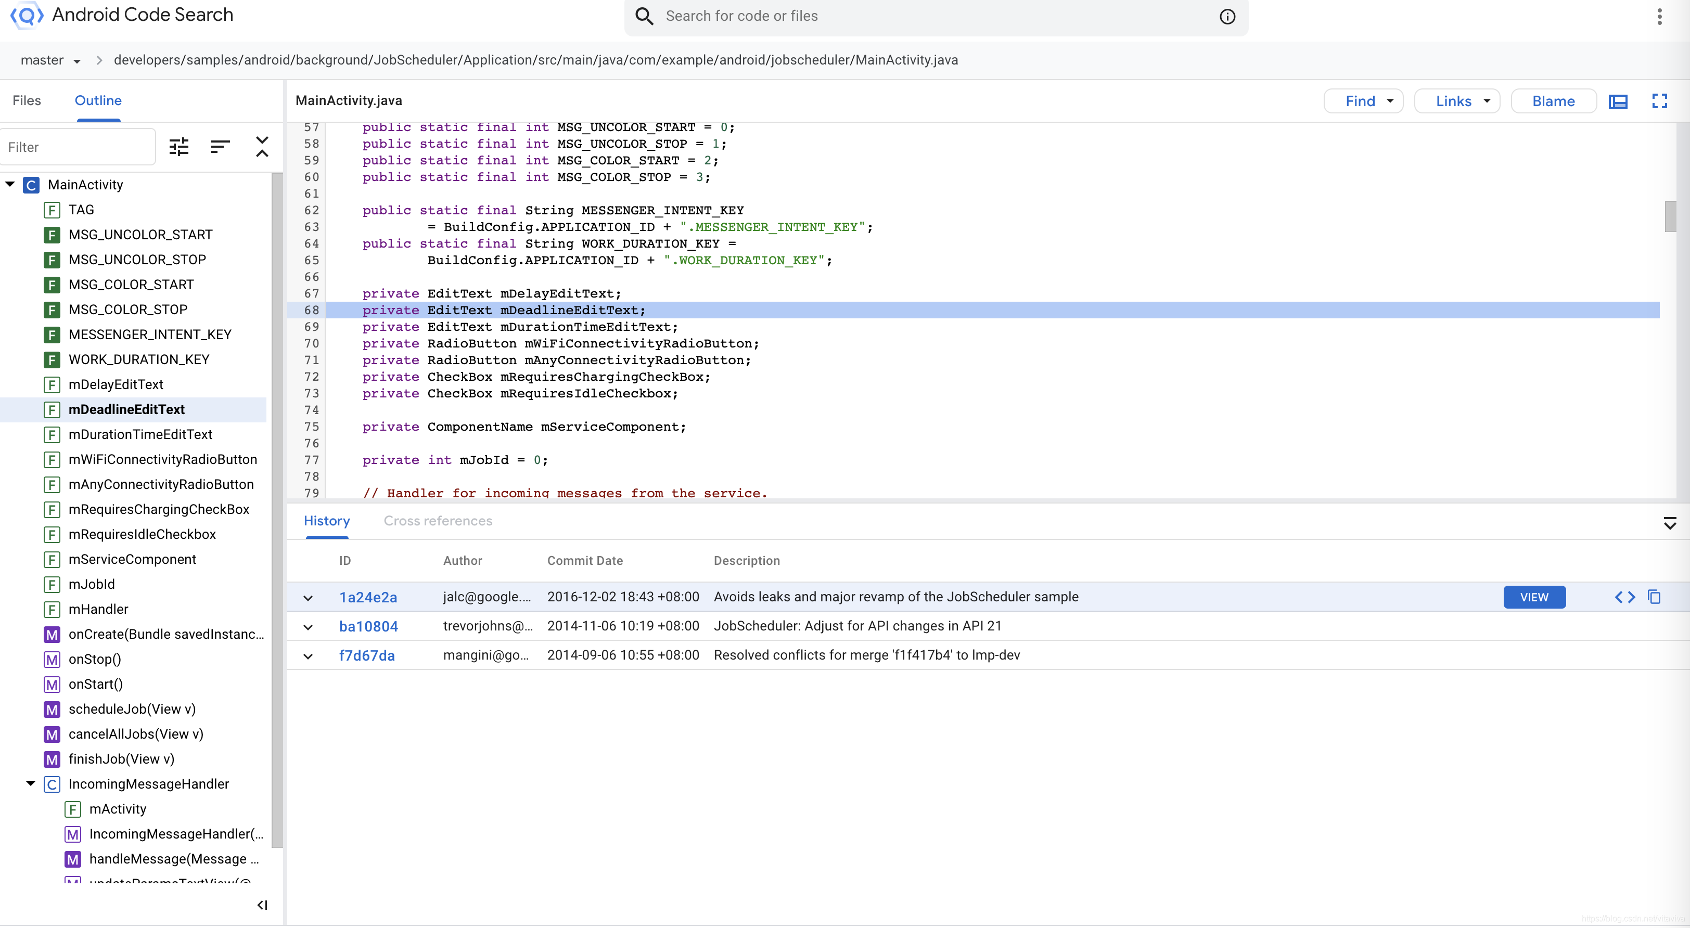Open the master branch dropdown
Viewport: 1690px width, 928px height.
click(50, 60)
